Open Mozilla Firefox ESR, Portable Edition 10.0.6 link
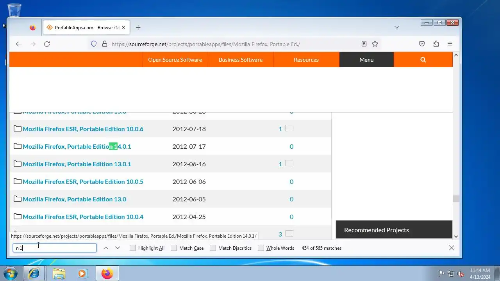 click(83, 129)
